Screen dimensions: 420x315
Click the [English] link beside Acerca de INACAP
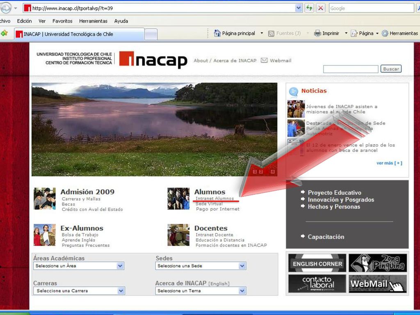click(x=219, y=284)
